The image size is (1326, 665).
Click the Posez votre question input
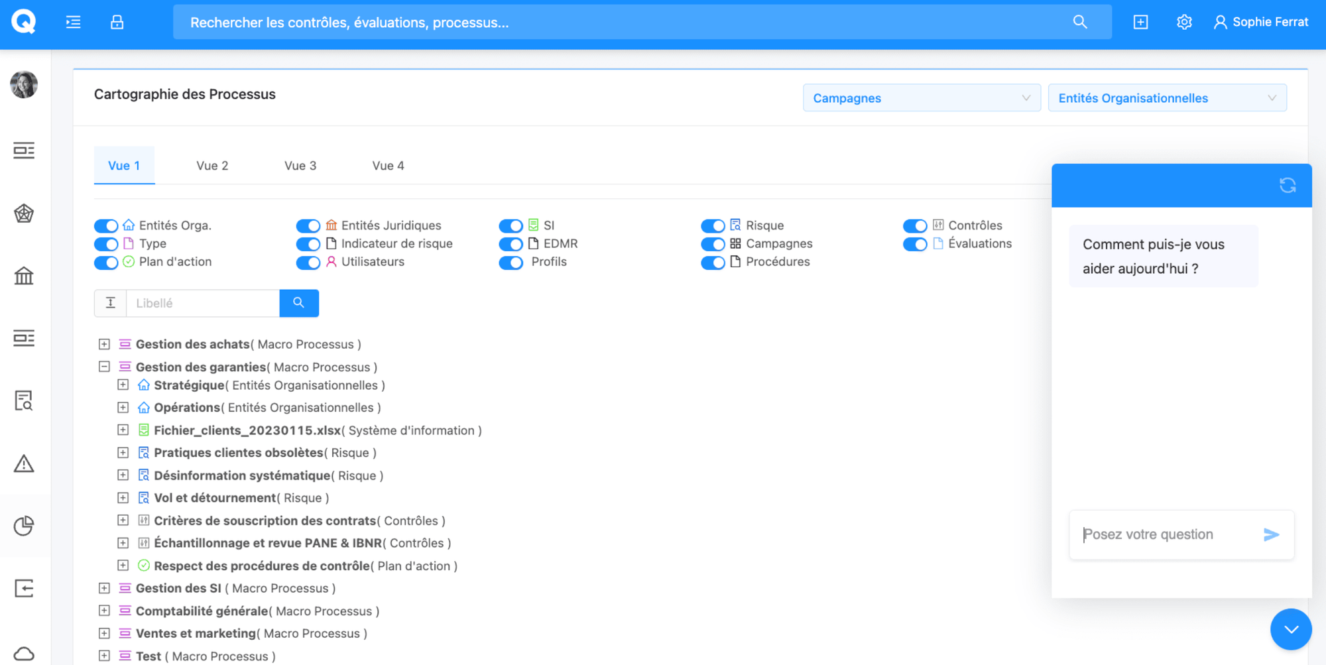[1167, 534]
